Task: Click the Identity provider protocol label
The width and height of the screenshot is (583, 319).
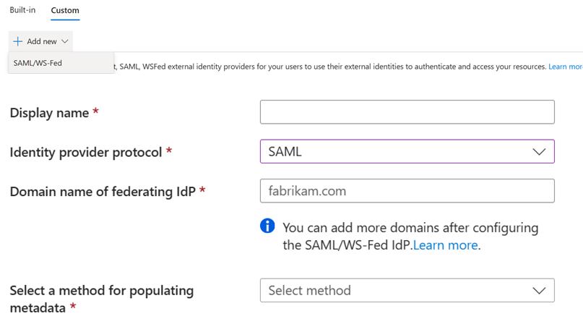Action: tap(87, 153)
